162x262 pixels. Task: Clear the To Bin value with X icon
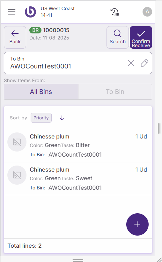click(x=131, y=63)
